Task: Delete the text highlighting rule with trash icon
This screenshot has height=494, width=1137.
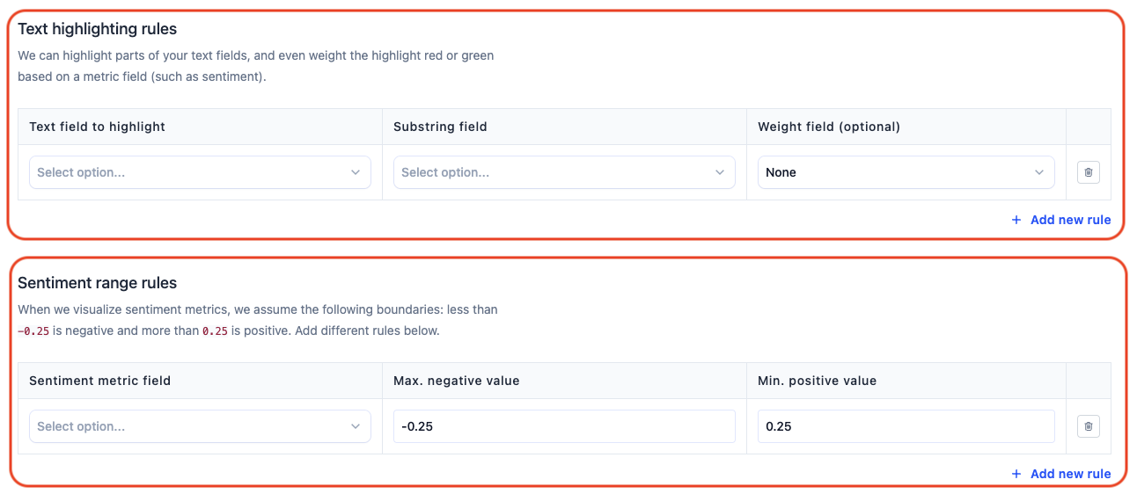Action: point(1088,172)
